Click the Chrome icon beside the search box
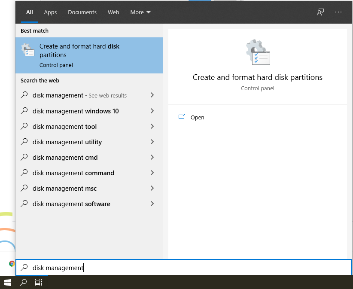Viewport: 353px width, 289px height. coord(12,264)
